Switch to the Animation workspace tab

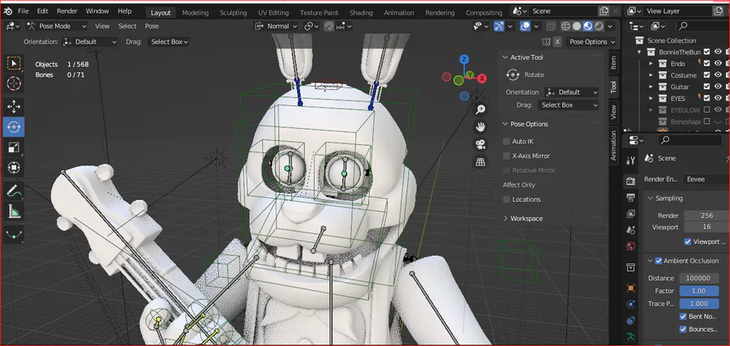[398, 12]
